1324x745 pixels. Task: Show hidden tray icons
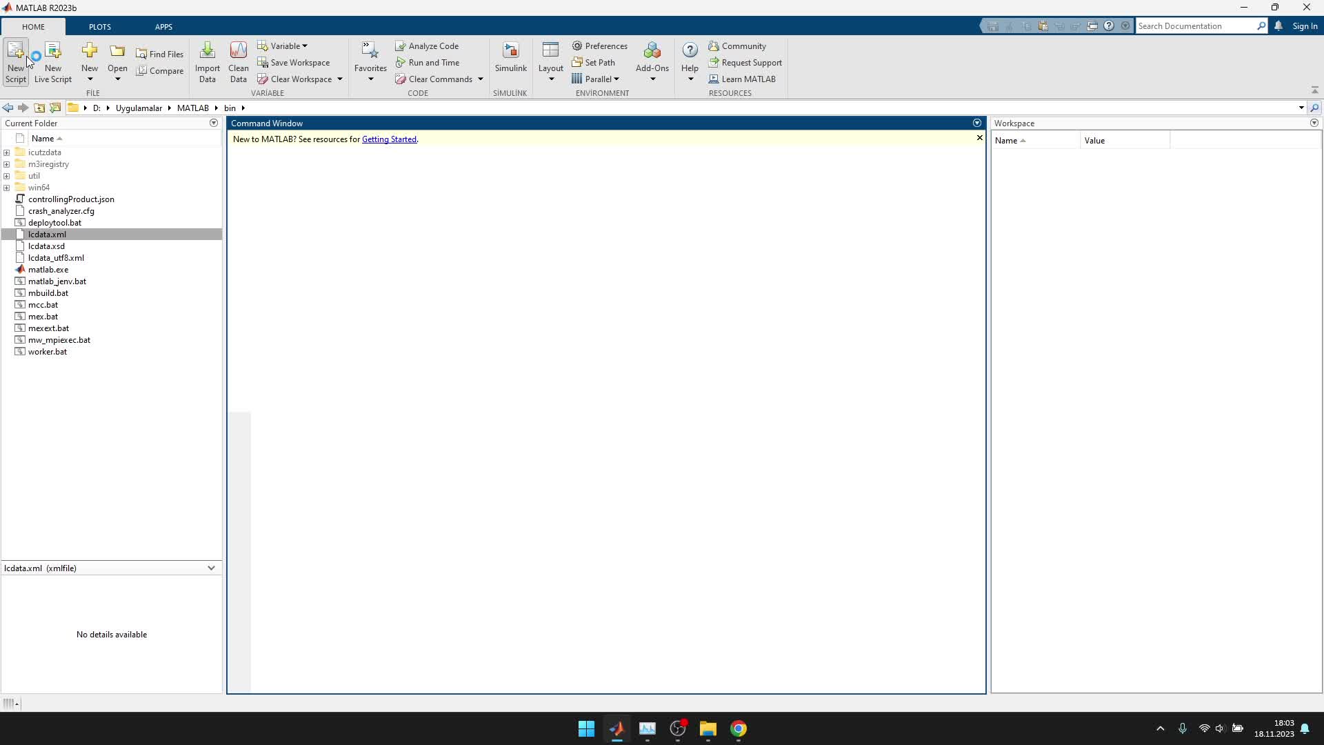1160,728
